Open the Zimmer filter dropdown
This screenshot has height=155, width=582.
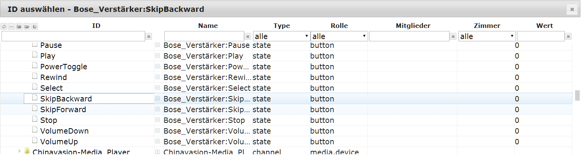pyautogui.click(x=487, y=36)
